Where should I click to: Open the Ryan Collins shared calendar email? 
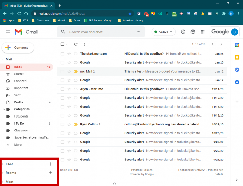142,125
